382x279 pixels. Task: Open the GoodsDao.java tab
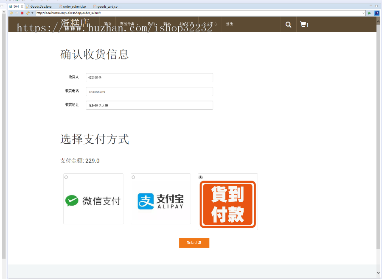[x=40, y=6]
